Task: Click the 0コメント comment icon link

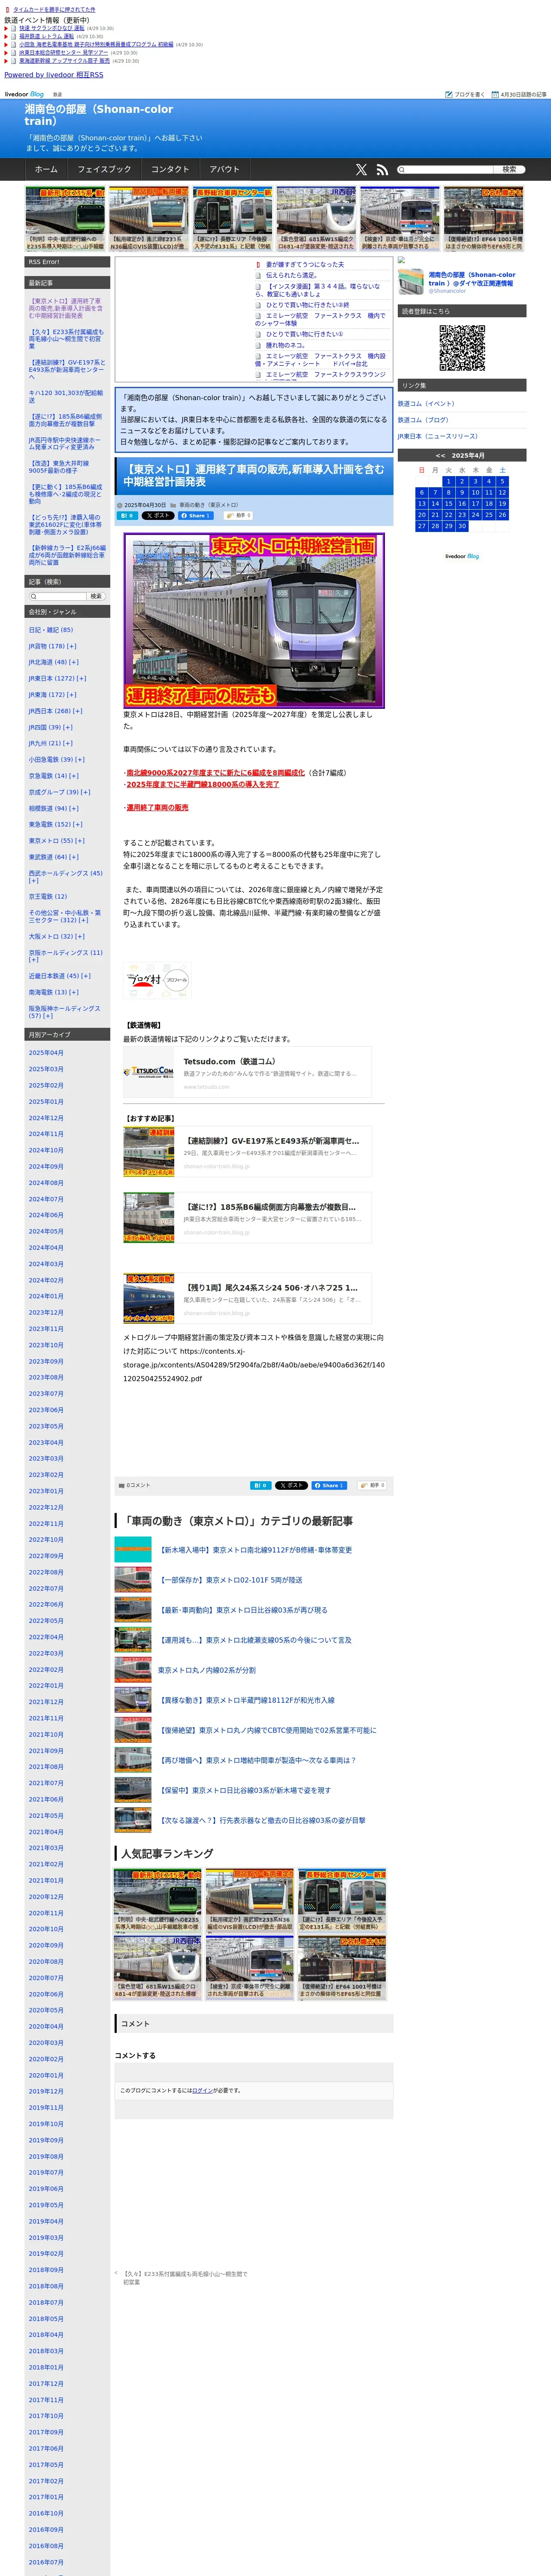Action: coord(135,1485)
